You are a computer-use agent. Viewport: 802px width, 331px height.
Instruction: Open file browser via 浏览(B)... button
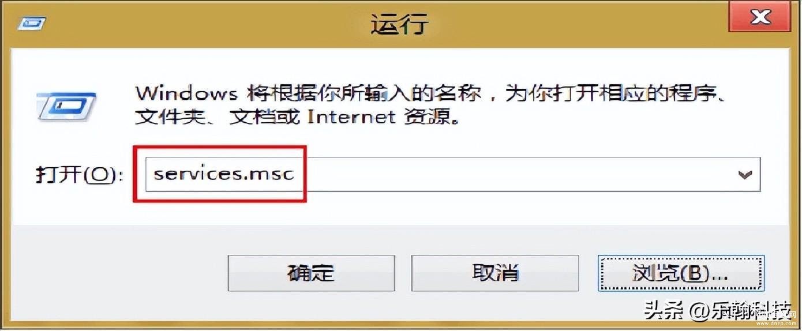(x=681, y=273)
